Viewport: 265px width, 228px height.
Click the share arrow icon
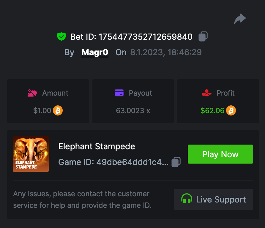point(240,19)
